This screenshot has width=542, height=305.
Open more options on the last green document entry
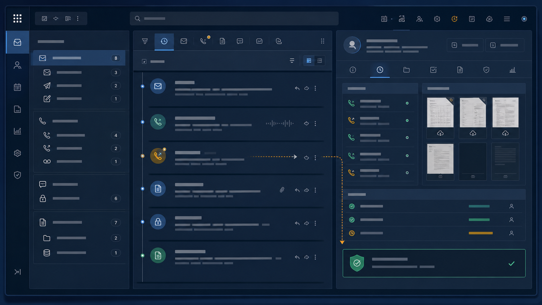pos(315,257)
